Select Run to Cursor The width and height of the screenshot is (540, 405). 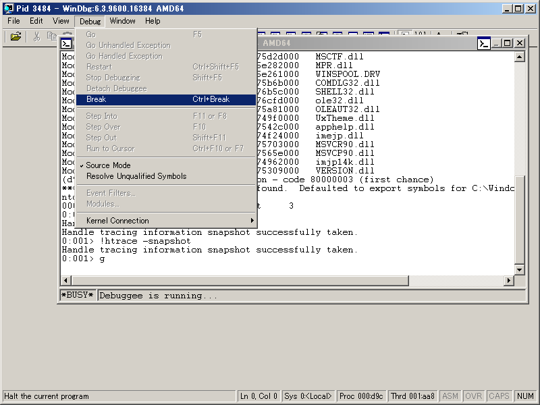coord(166,148)
